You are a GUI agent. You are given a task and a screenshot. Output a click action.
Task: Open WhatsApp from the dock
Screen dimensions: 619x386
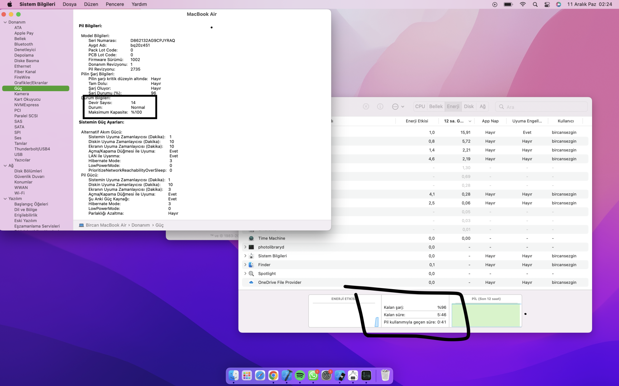pyautogui.click(x=313, y=375)
